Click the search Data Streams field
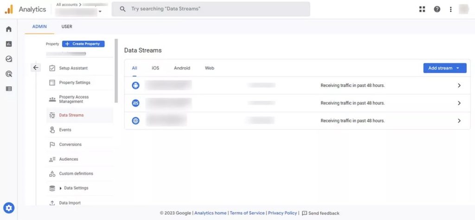The width and height of the screenshot is (475, 220). 211,9
